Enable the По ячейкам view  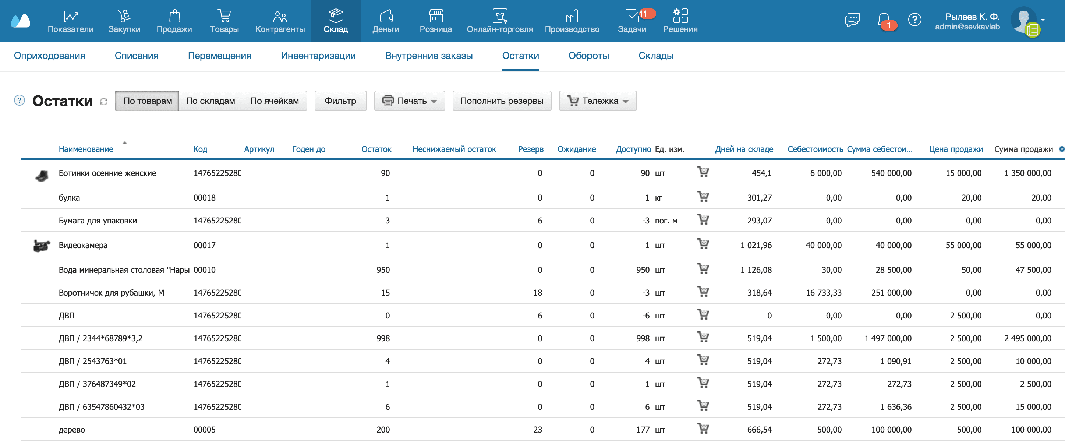click(275, 101)
